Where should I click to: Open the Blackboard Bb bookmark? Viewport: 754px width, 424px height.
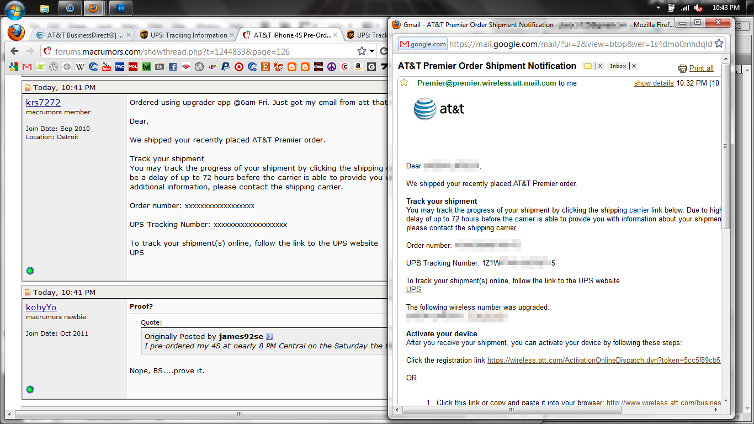[x=159, y=67]
